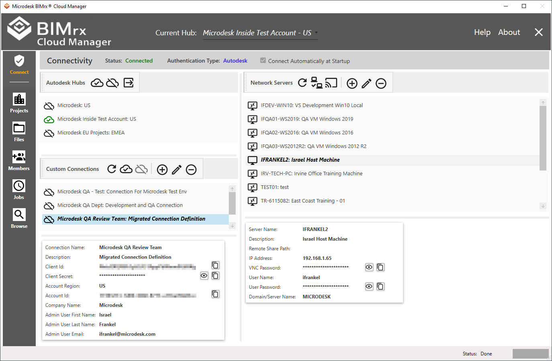
Task: Close the app using header X icon
Action: click(x=539, y=32)
